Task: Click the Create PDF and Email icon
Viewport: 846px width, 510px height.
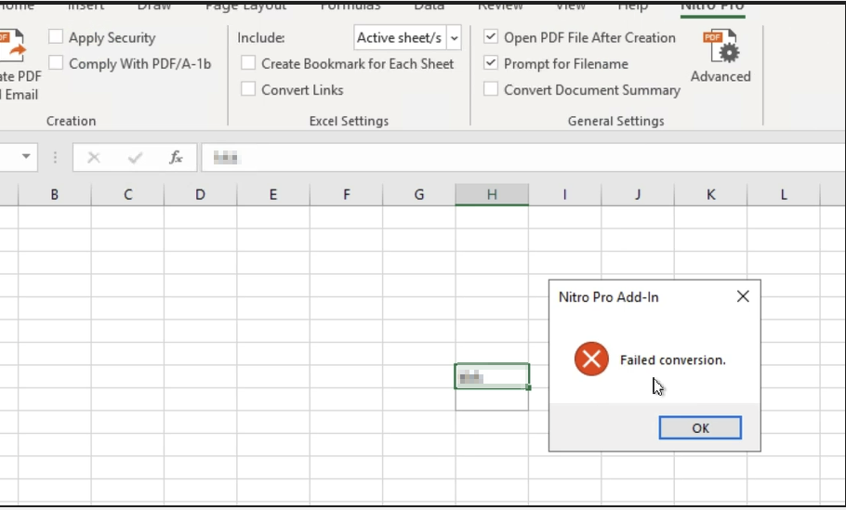Action: click(13, 47)
